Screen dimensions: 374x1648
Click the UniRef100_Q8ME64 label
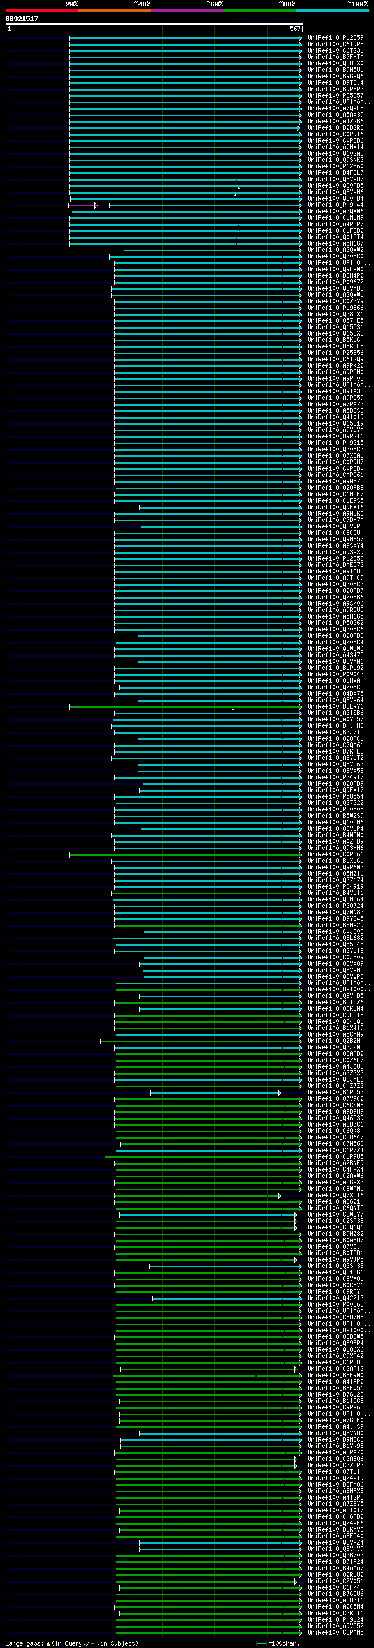tap(335, 899)
